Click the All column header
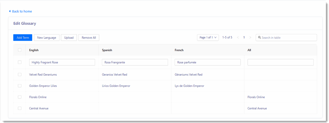Viewport: 329px width, 123px height. (249, 50)
